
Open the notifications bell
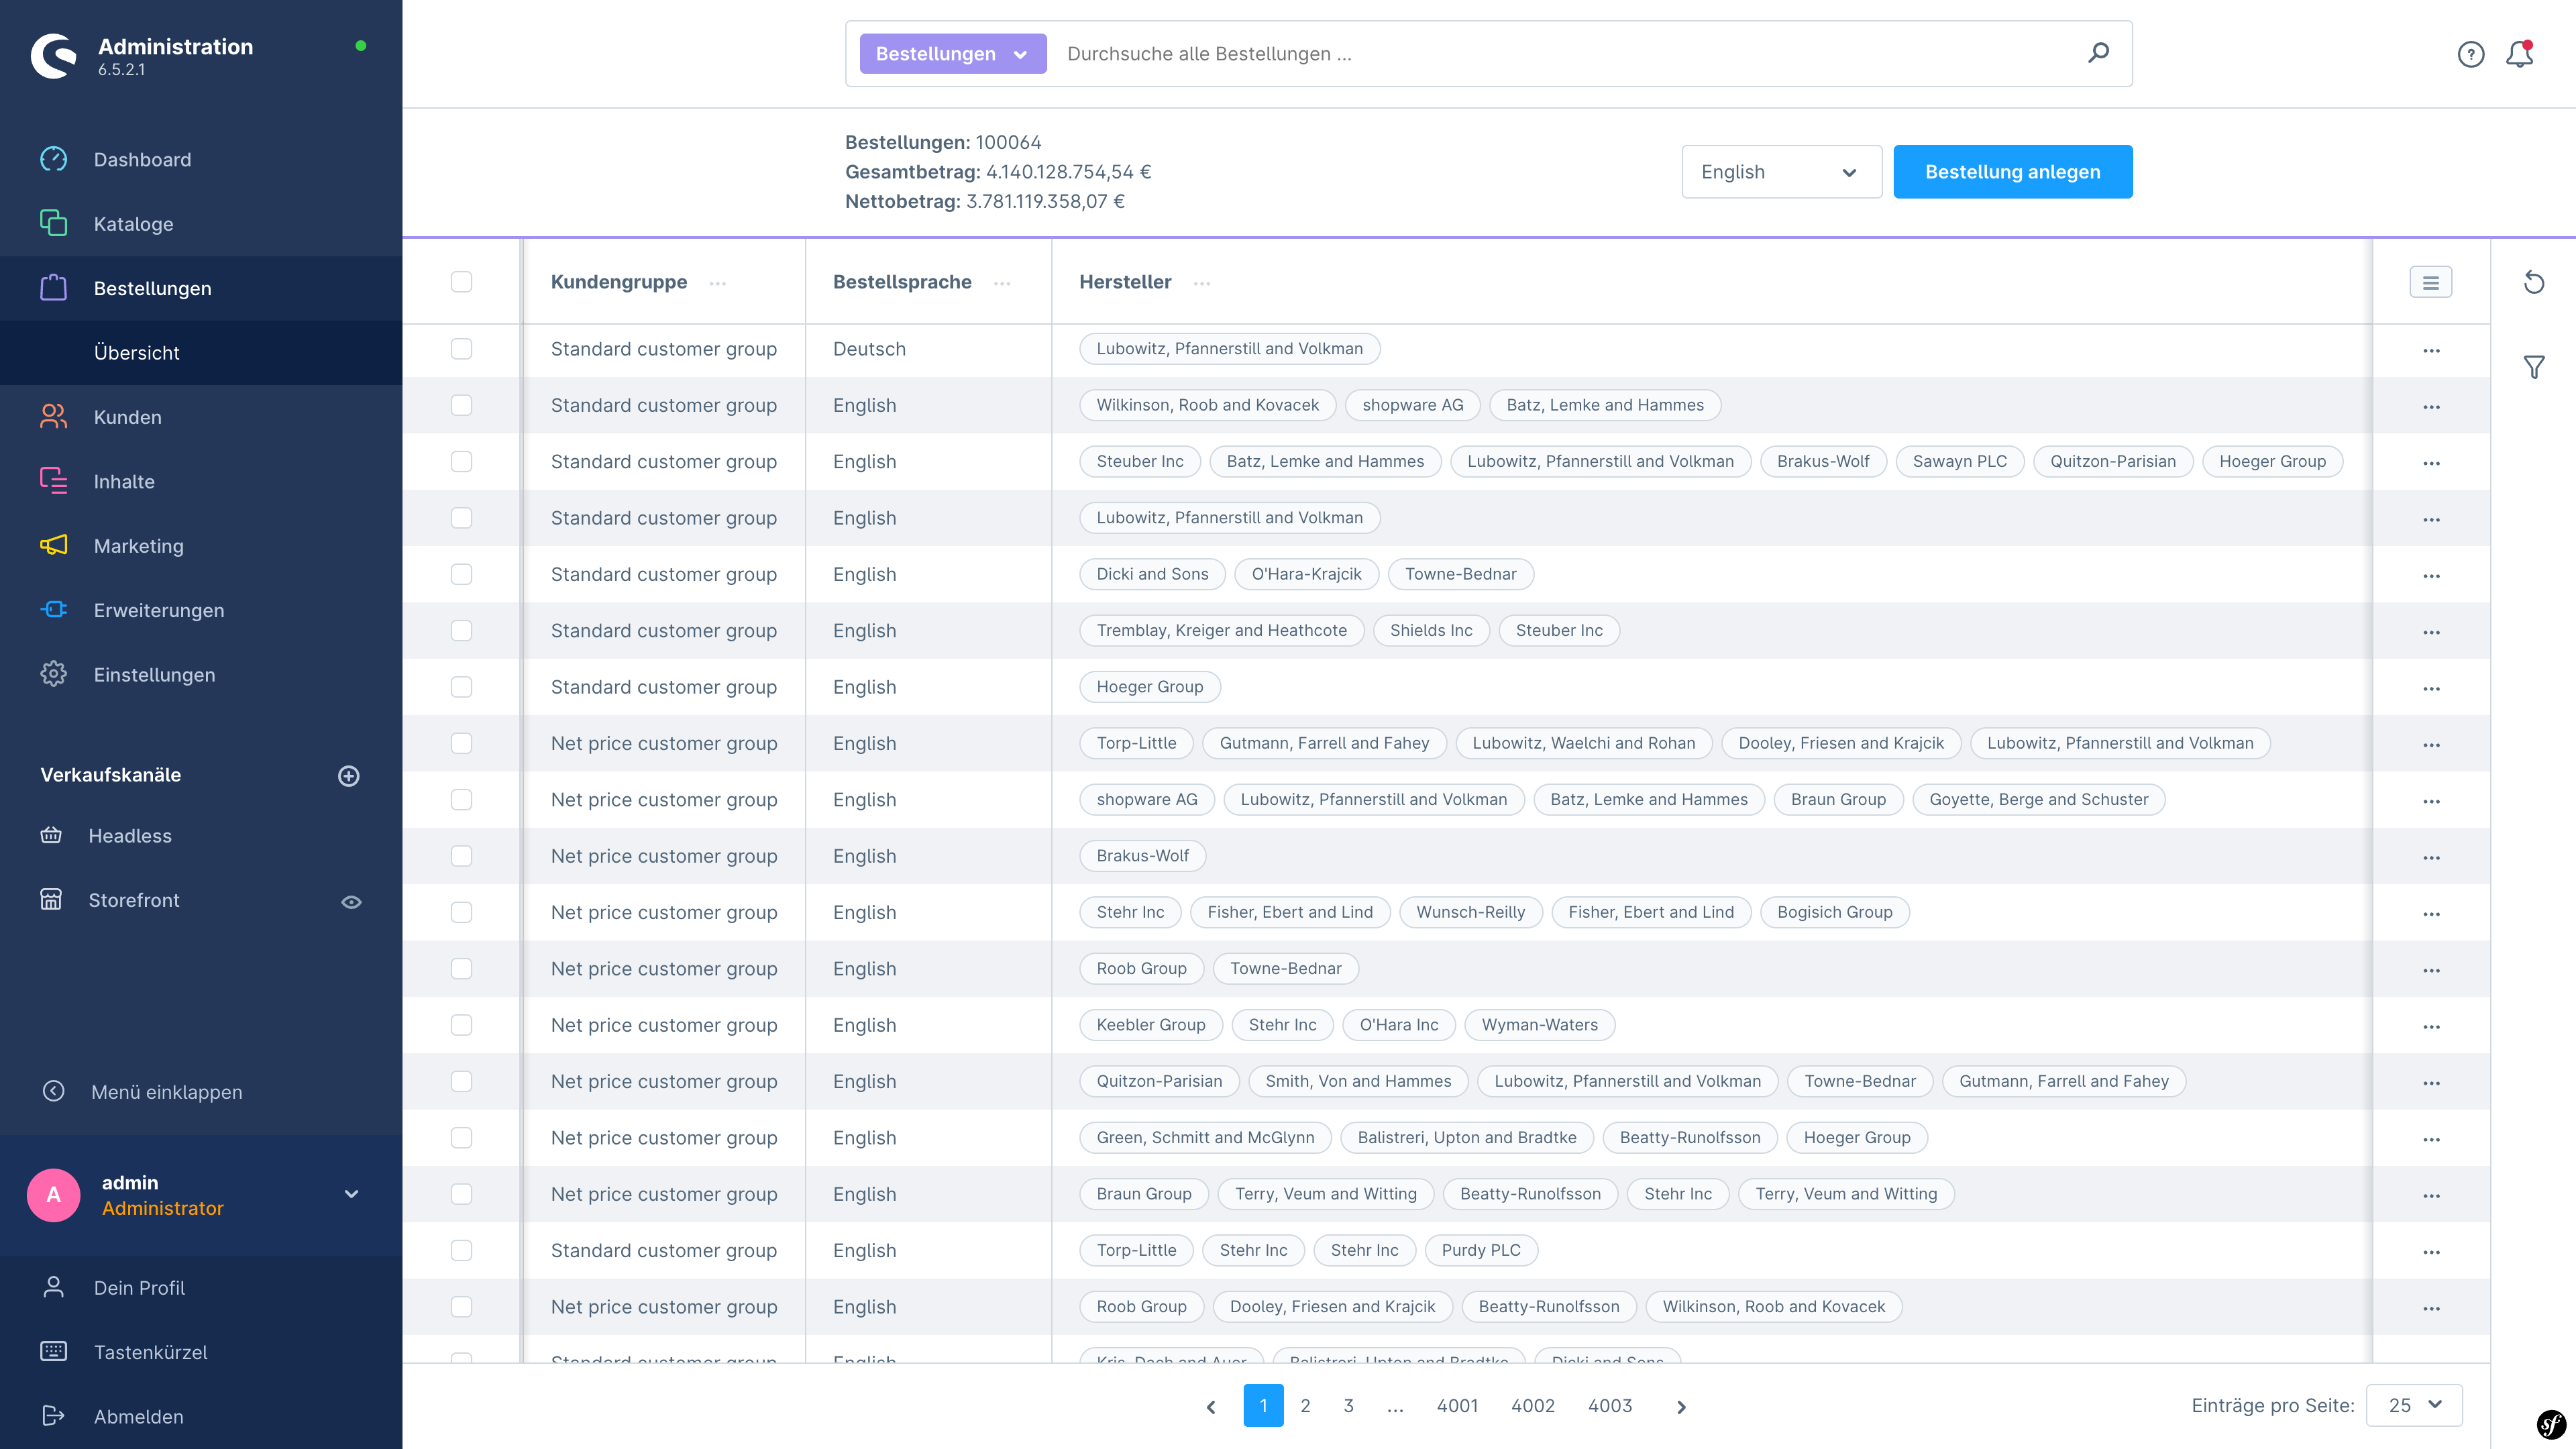2519,54
